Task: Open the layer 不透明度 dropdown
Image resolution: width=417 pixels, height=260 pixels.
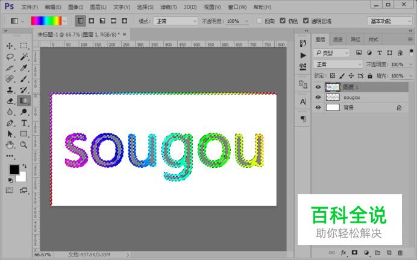Action: (410, 65)
